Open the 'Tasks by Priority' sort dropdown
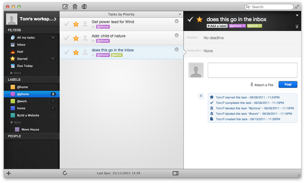This screenshot has width=305, height=183. point(180,14)
